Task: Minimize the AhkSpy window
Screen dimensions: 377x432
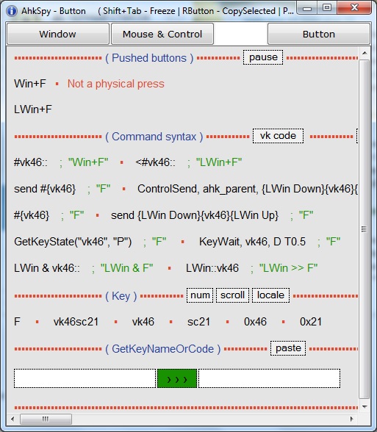Action: click(x=307, y=8)
